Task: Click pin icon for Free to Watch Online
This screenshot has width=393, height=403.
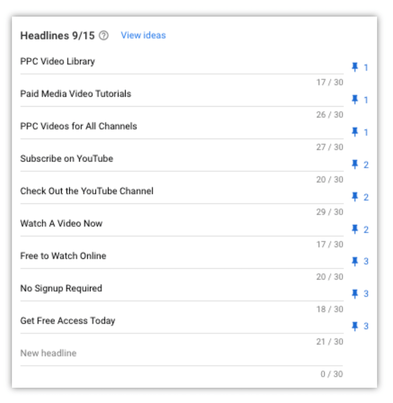Action: 355,262
